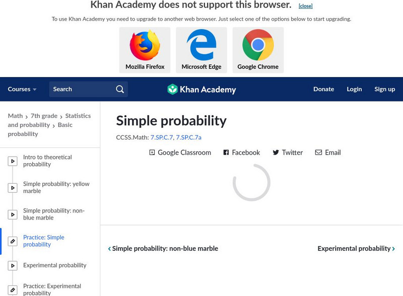Screen dimensions: 403x296
Task: Click the Microsoft Edge browser icon
Action: pyautogui.click(x=201, y=46)
